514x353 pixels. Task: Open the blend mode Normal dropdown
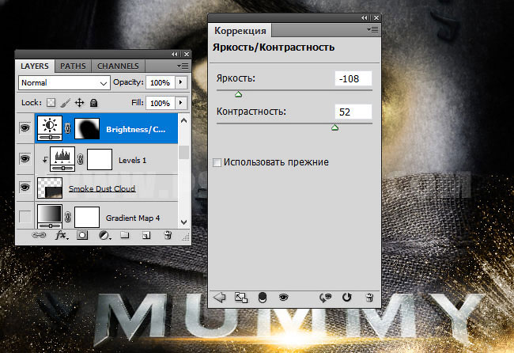tap(64, 82)
